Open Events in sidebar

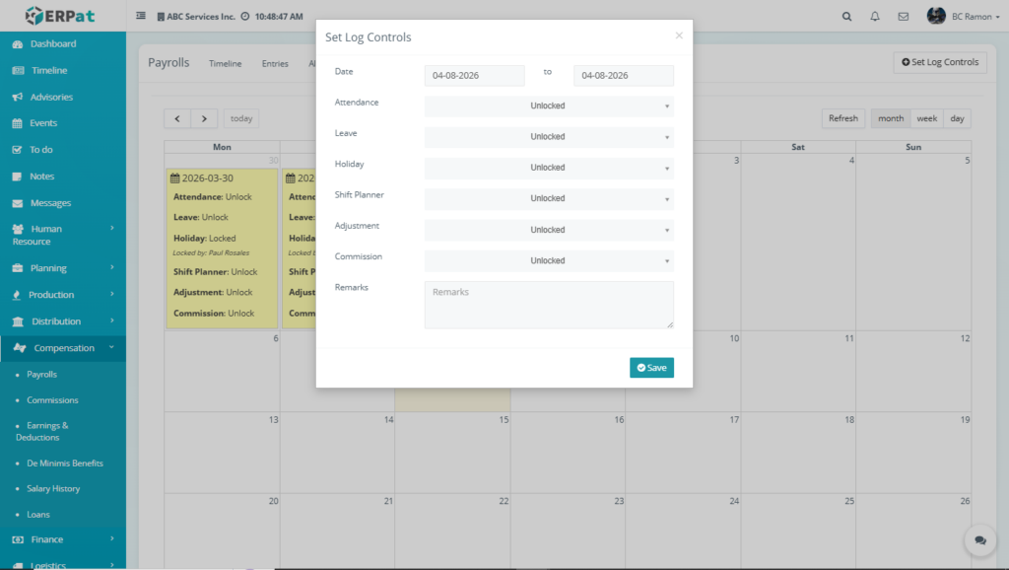(x=63, y=123)
